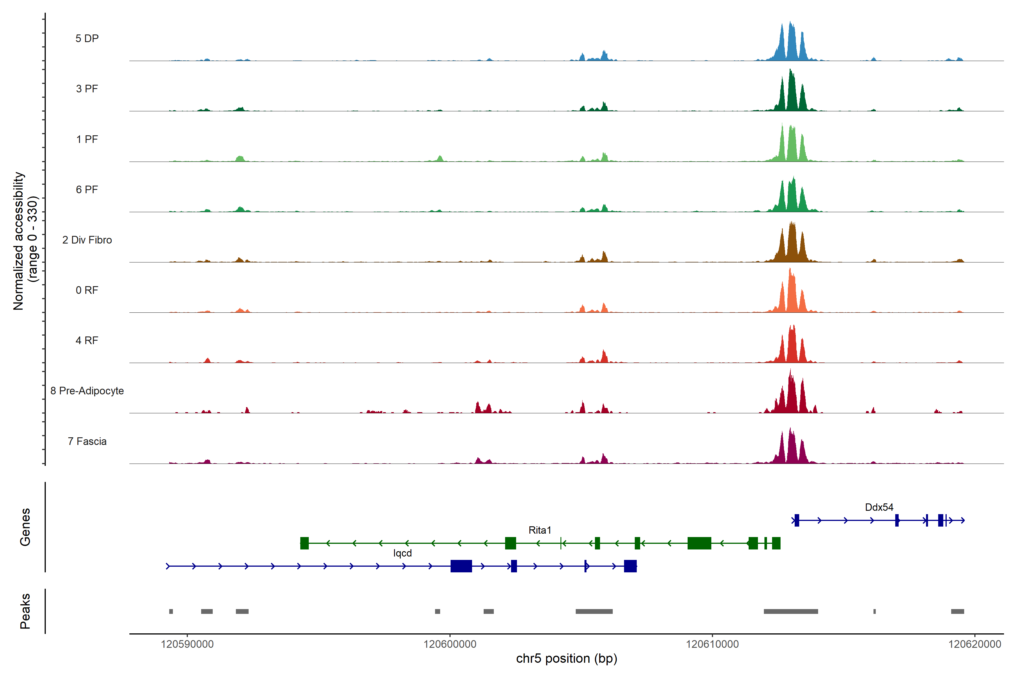
Task: Click the chr5 position axis title
Action: (x=566, y=659)
